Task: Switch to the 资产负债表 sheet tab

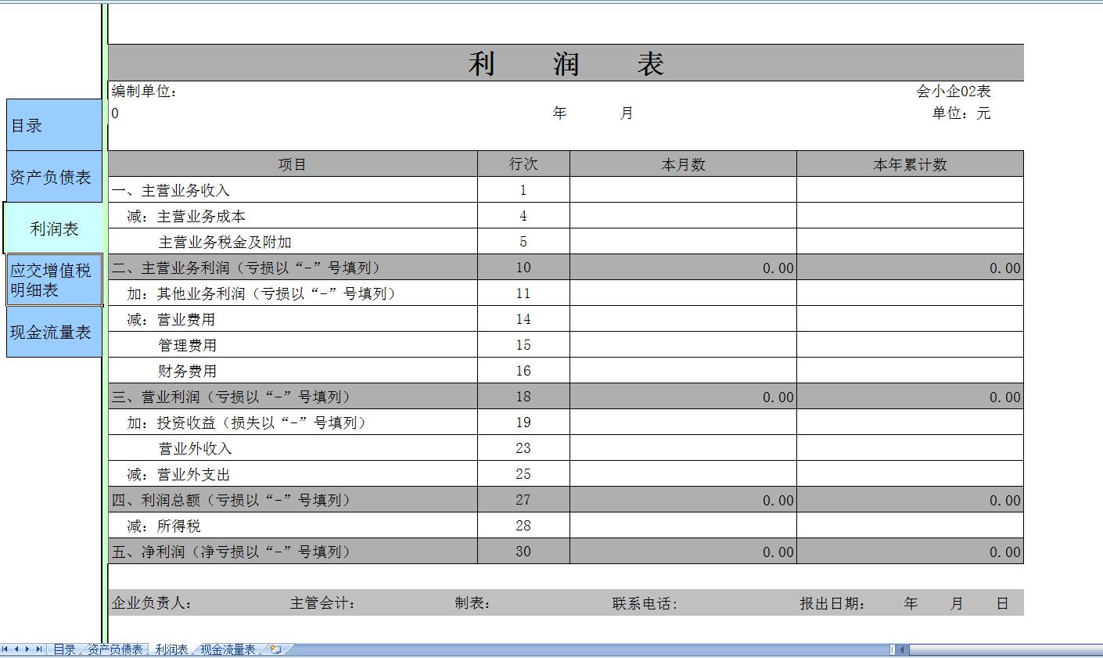Action: coord(114,649)
